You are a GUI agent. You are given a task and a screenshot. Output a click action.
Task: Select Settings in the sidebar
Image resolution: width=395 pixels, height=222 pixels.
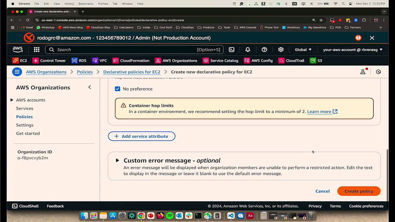point(25,125)
